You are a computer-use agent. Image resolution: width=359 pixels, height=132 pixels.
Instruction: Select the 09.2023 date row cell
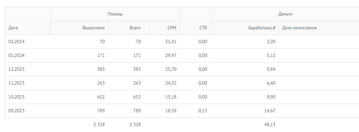coord(16,111)
